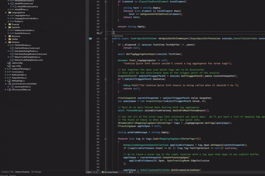Click 'string problemMessage' on line 83

click(132, 132)
